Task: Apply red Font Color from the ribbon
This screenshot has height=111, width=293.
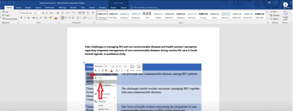Action: [x=56, y=18]
